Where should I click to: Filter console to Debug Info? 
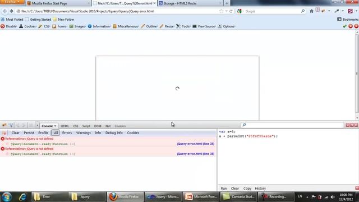[x=114, y=133]
